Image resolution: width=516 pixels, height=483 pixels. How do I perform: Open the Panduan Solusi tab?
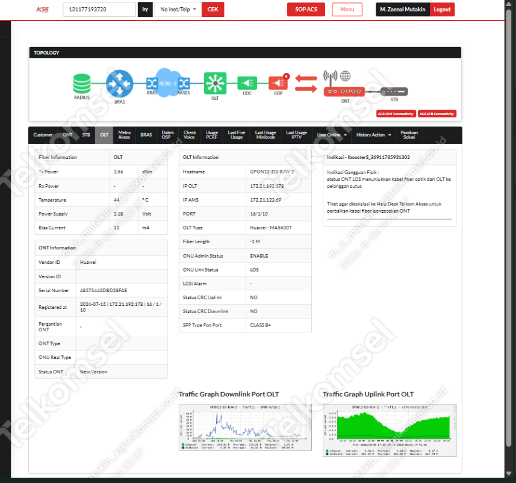pyautogui.click(x=409, y=135)
